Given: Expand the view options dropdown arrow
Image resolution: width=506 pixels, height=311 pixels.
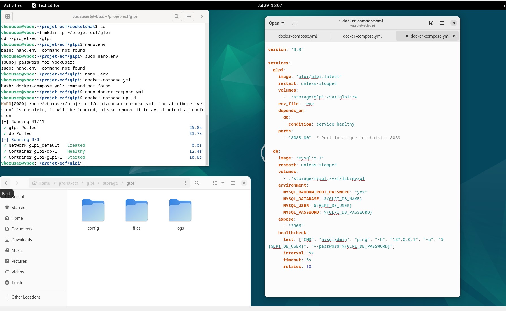Looking at the screenshot, I should pos(223,183).
